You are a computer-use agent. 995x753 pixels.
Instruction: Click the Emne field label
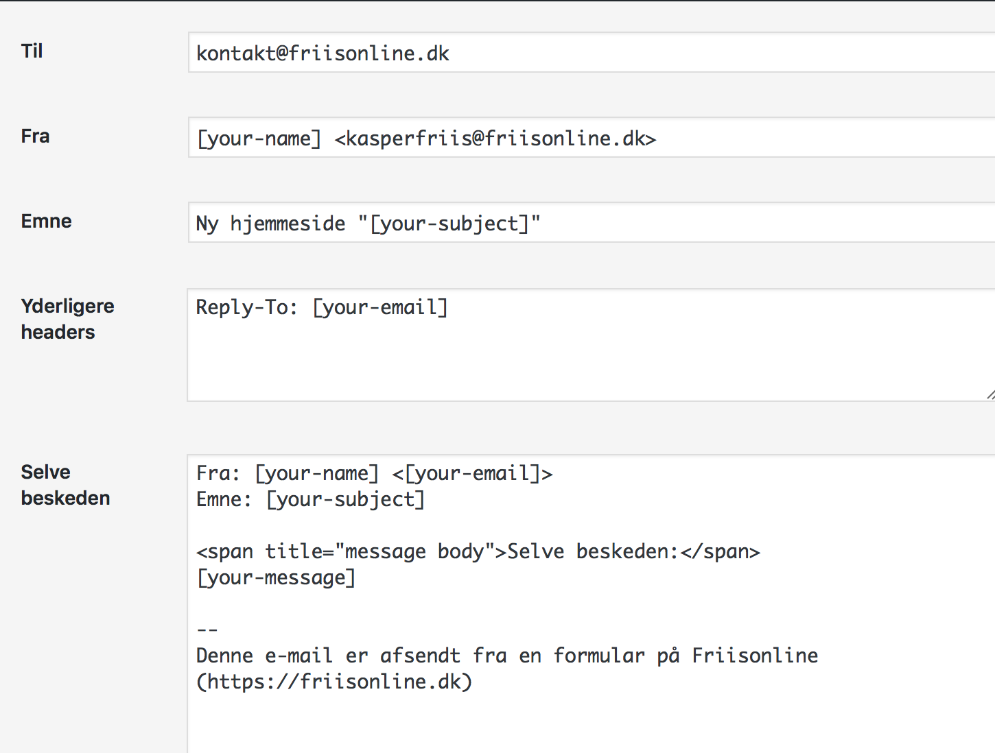pyautogui.click(x=46, y=222)
